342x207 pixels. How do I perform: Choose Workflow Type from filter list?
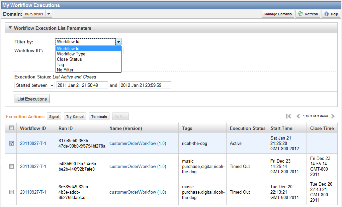71,54
